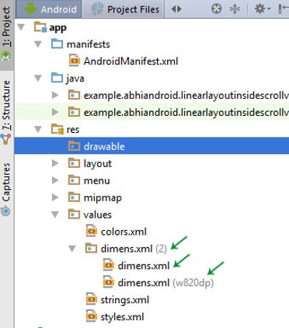Open styles.xml
This screenshot has height=328, width=289.
(122, 317)
